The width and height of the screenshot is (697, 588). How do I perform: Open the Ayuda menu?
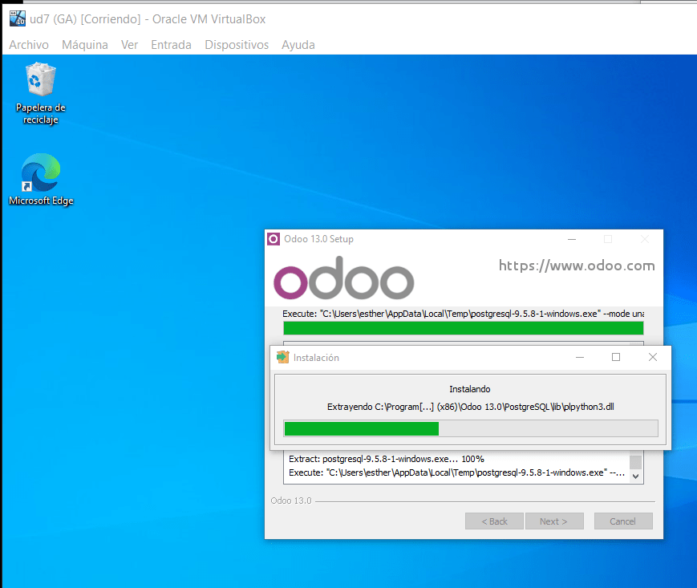298,44
